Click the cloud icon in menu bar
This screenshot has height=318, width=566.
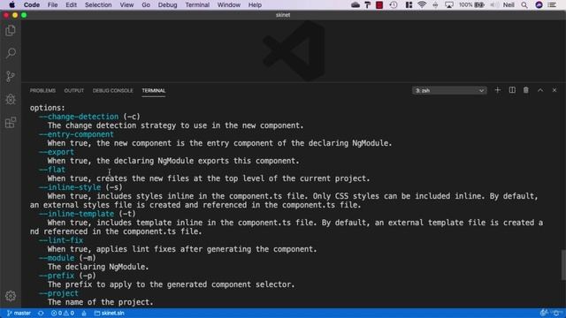(x=356, y=4)
